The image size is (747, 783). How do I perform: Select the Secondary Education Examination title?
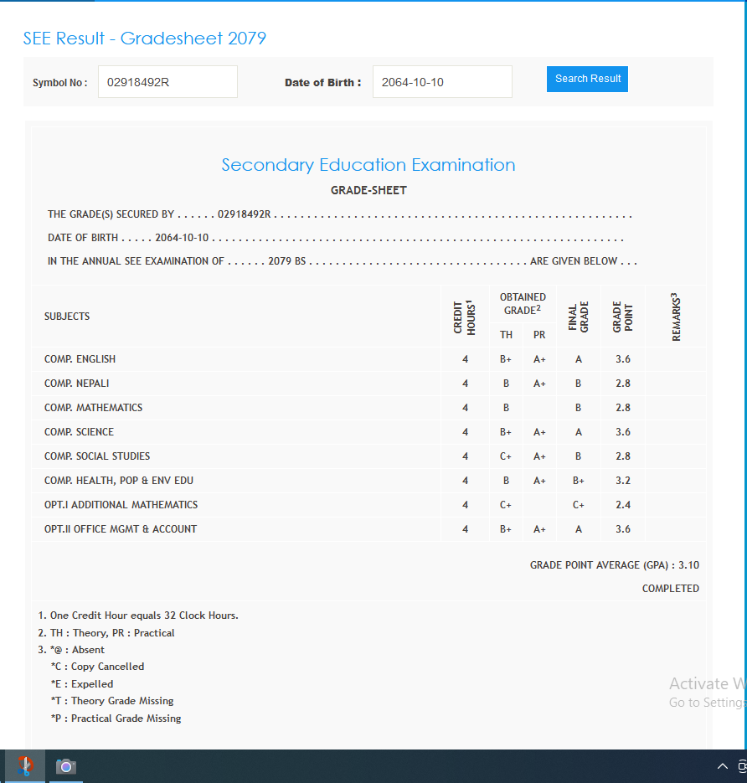(x=368, y=165)
